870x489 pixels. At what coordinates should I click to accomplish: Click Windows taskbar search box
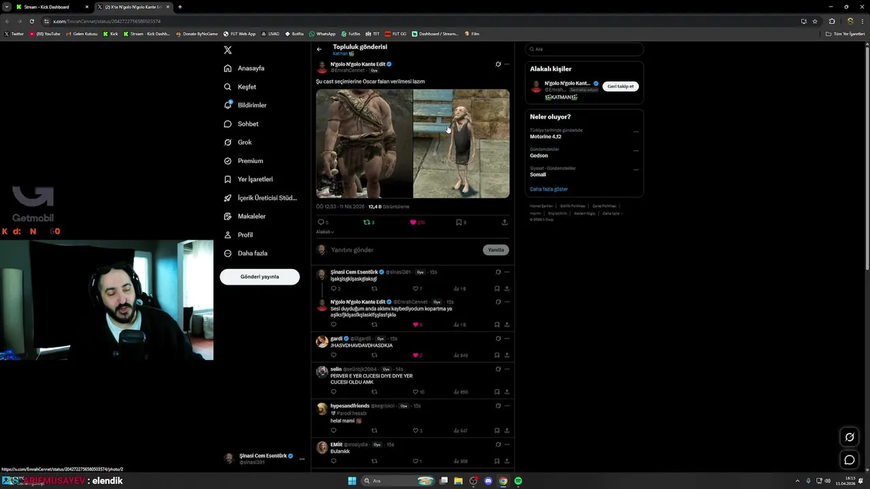coord(398,481)
